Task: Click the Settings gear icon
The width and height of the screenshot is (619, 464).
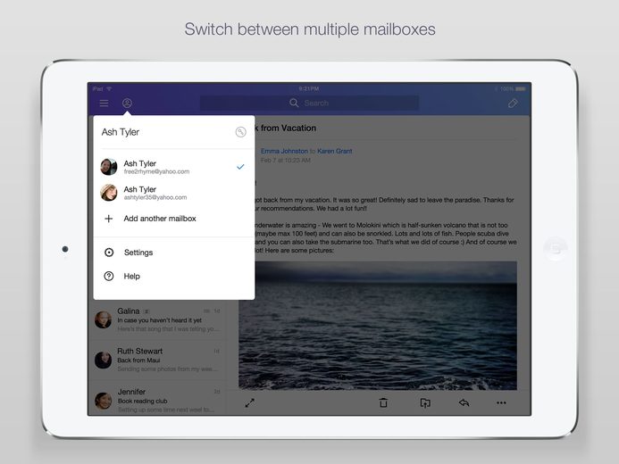Action: 109,253
